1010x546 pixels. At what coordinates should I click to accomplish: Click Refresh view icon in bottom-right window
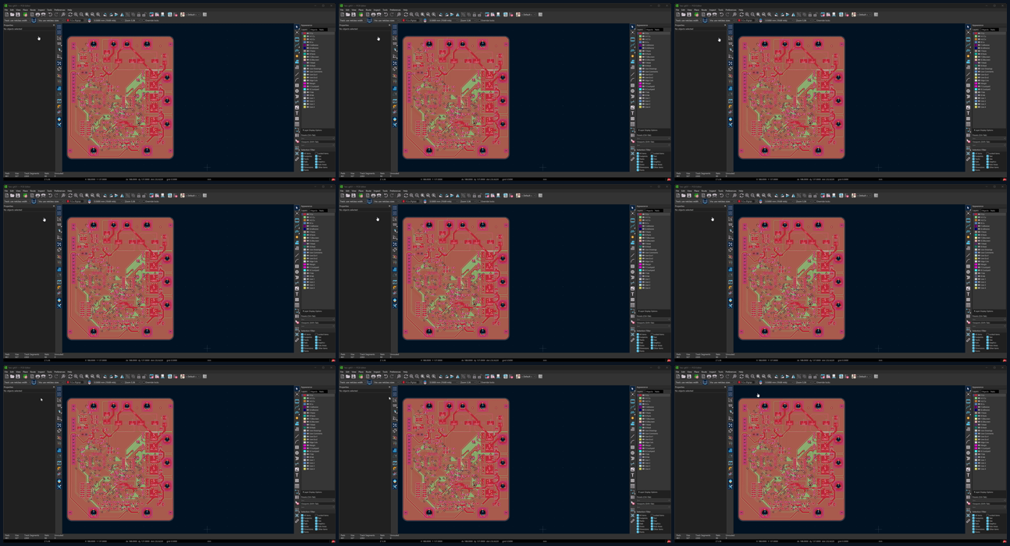click(x=741, y=377)
